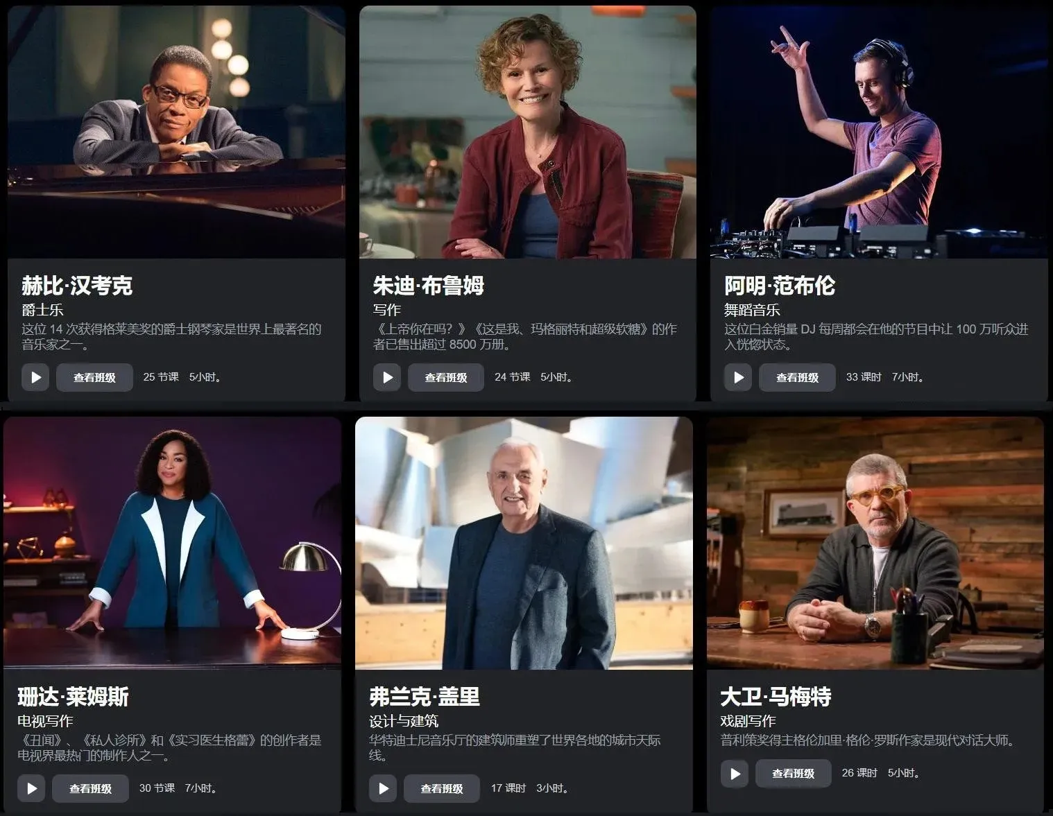Play trailer for 赫比·汉考克 jazz class
Screen dimensions: 1053x816
35,377
